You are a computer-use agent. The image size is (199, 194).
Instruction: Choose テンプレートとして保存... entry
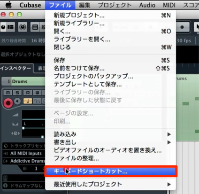click(110, 84)
